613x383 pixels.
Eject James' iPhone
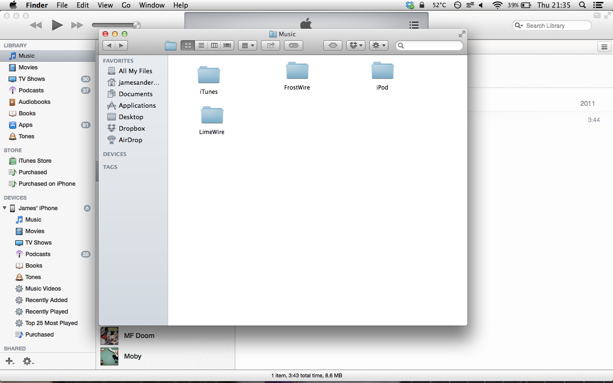point(87,208)
